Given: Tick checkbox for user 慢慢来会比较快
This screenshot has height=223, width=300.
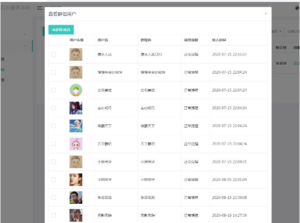Looking at the screenshot, I should pyautogui.click(x=53, y=72).
